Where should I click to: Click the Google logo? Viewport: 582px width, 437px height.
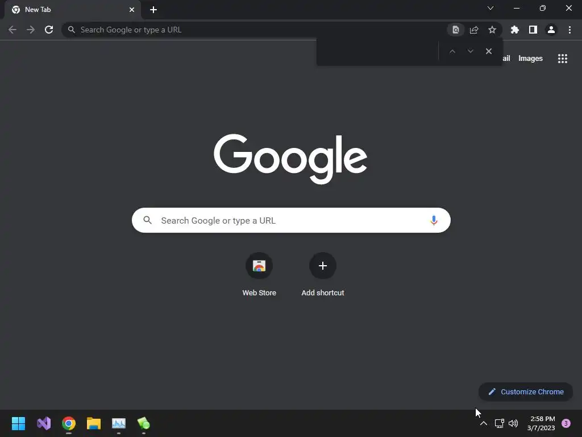click(290, 159)
